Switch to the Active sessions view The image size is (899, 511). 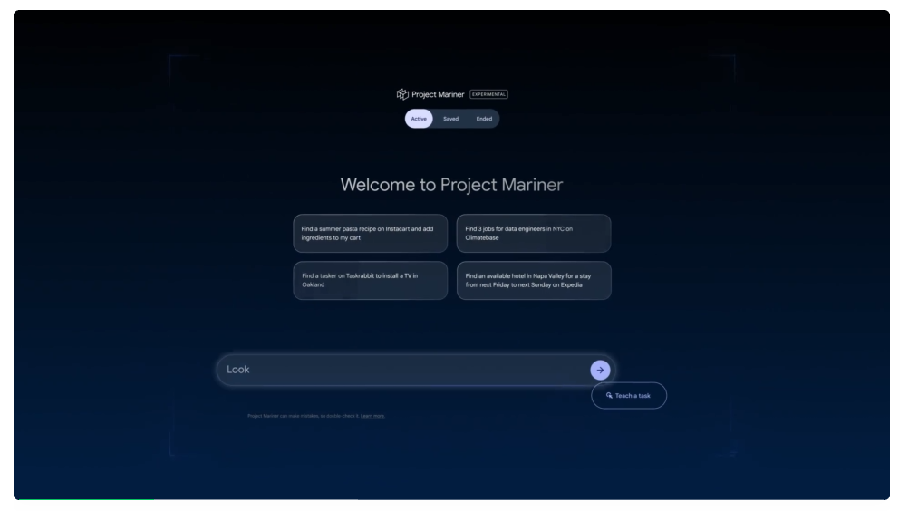(419, 119)
